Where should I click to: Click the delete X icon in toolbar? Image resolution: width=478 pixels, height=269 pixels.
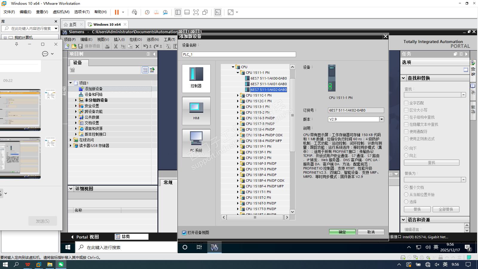pos(137,46)
